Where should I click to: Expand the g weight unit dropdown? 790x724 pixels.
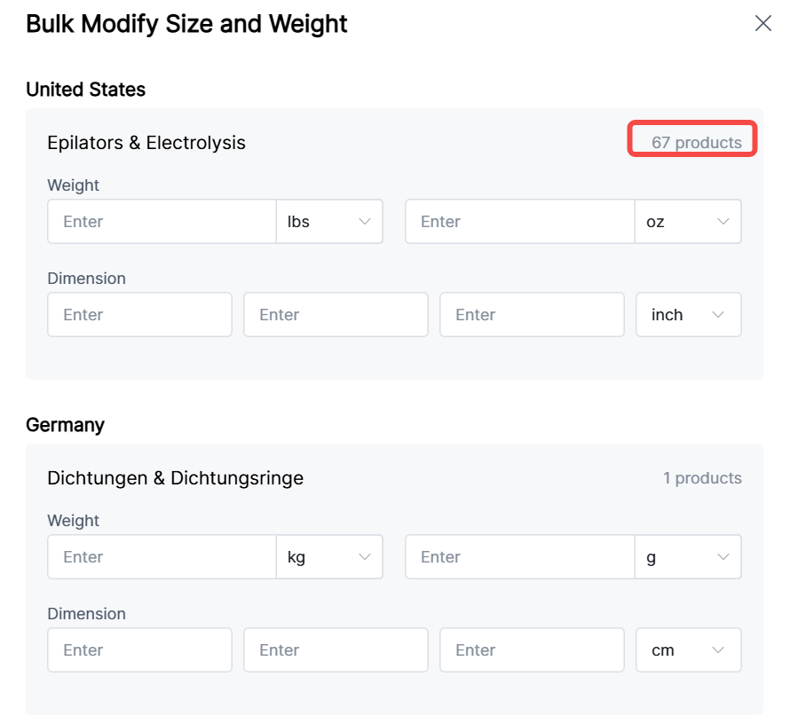pyautogui.click(x=688, y=557)
